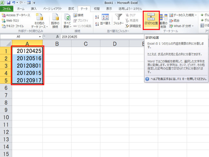Open the Name Box dropdown arrow
The width and height of the screenshot is (209, 157).
pos(40,37)
